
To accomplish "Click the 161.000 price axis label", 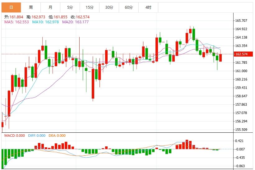I will [241, 71].
